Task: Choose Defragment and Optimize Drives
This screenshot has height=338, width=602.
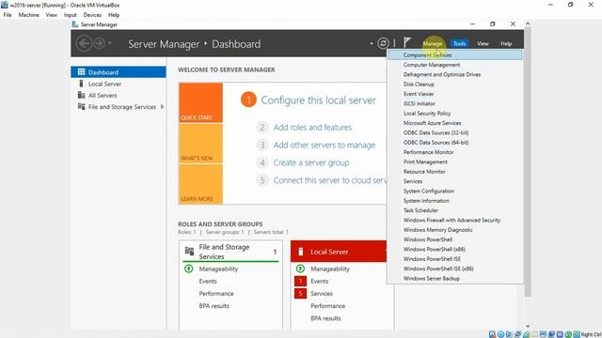Action: [455, 75]
